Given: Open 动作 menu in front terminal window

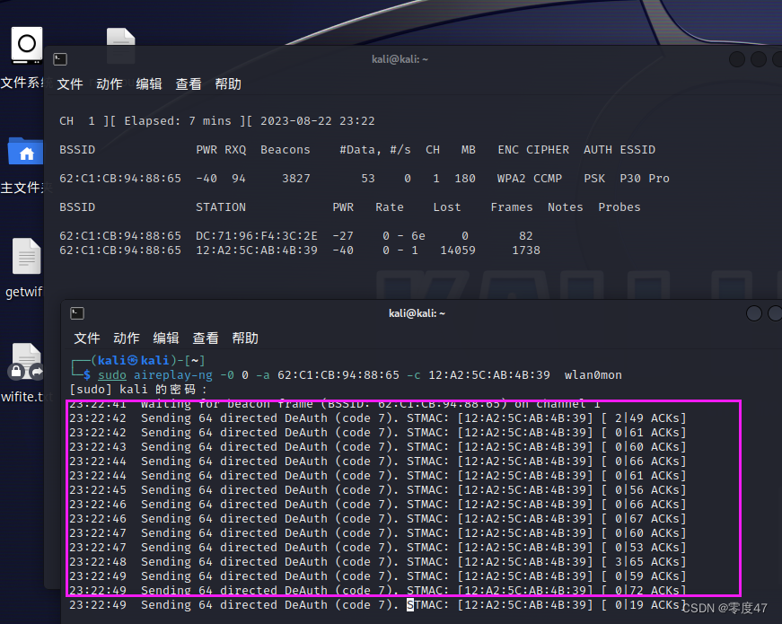Looking at the screenshot, I should [x=127, y=338].
